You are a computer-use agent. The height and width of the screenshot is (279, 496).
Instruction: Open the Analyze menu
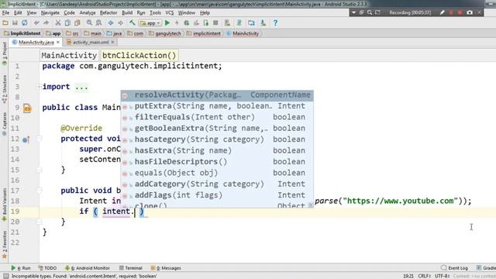[88, 12]
